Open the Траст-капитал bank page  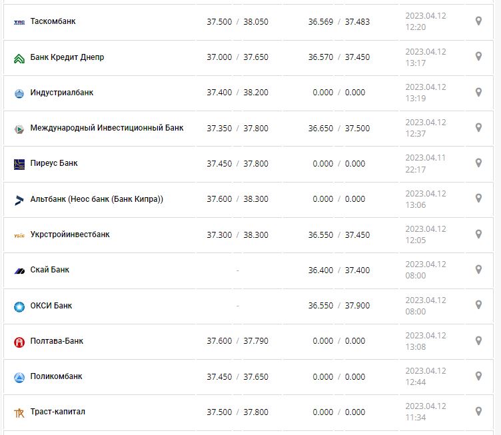[57, 412]
